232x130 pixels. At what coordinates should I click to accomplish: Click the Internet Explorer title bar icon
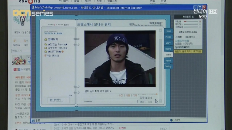coord(33,7)
